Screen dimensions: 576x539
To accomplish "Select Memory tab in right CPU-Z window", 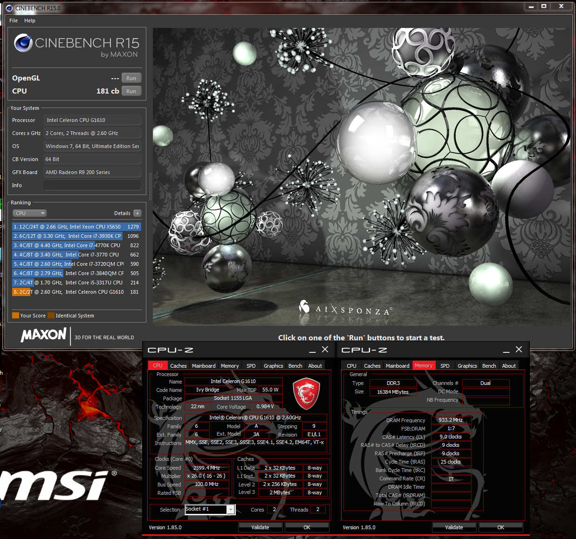I will pos(424,366).
